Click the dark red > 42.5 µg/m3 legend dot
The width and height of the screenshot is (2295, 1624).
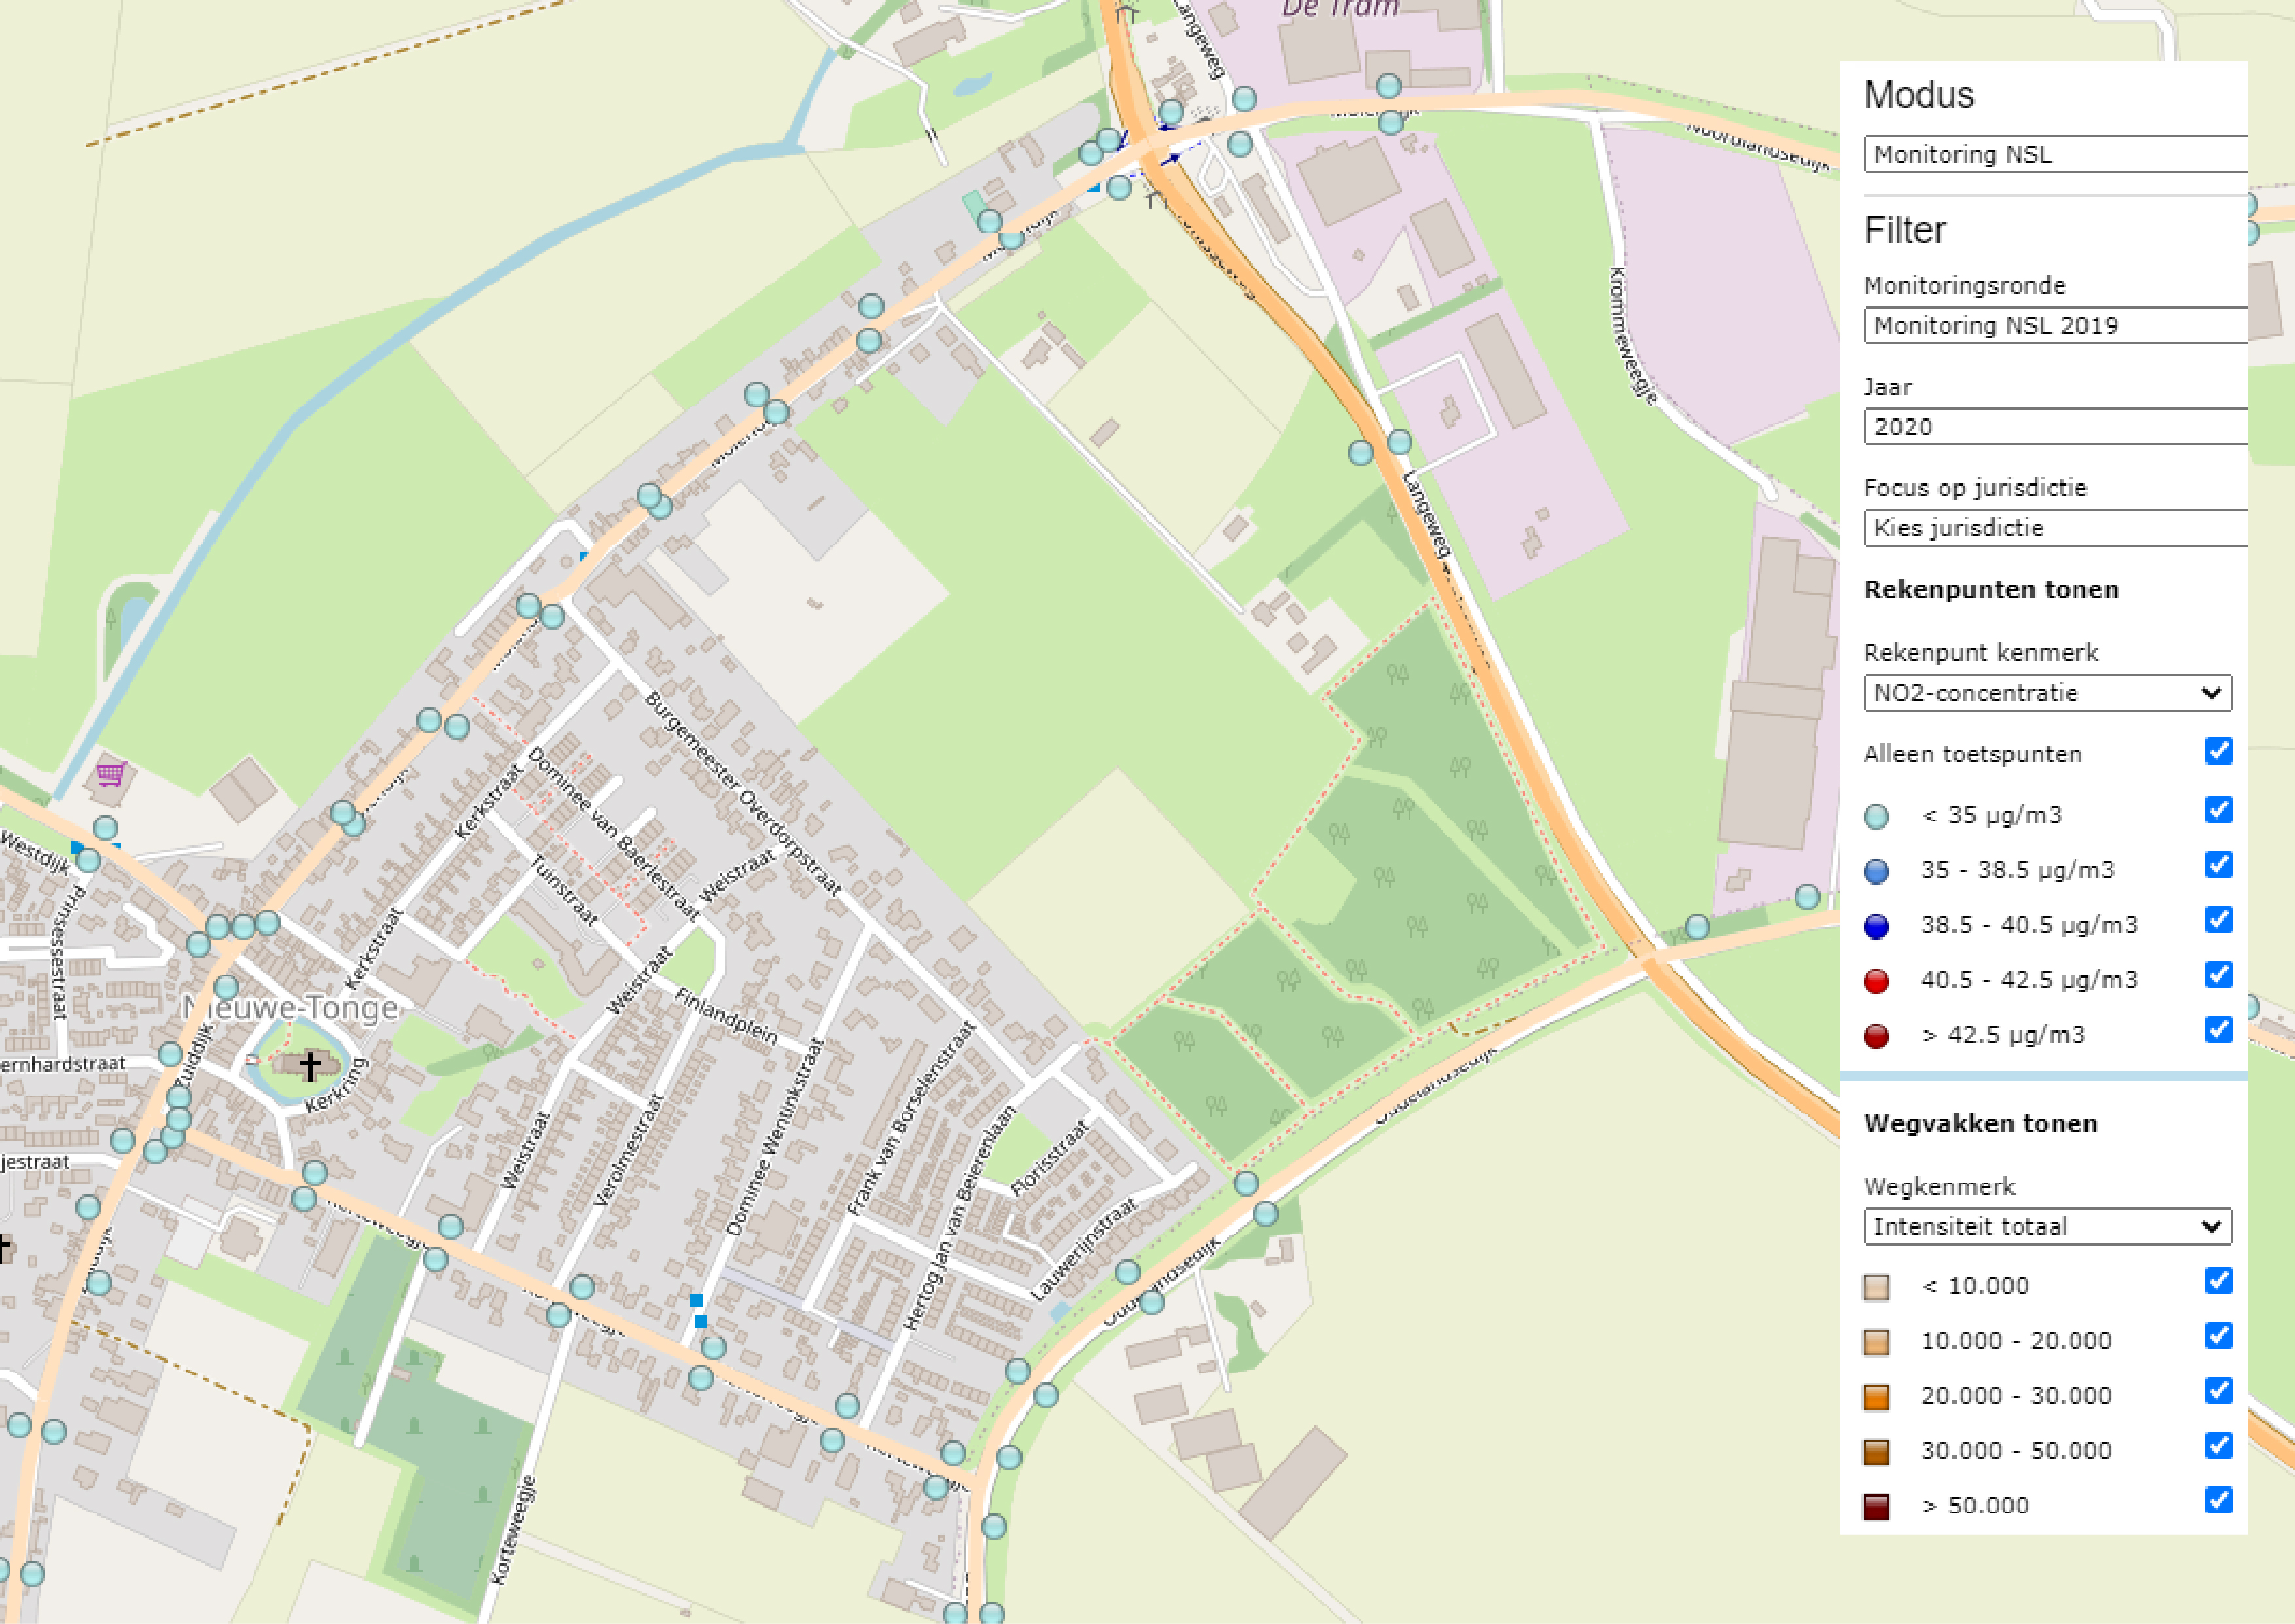point(1876,1037)
